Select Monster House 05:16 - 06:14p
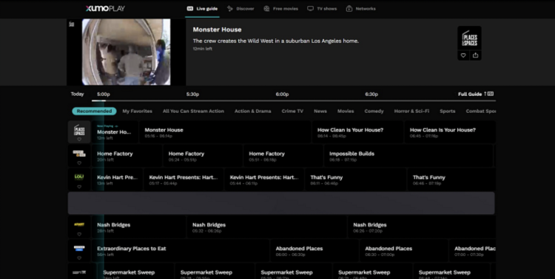 pos(225,132)
